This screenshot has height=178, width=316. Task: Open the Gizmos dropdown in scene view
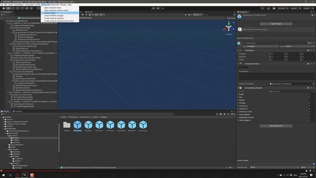pyautogui.click(x=197, y=15)
